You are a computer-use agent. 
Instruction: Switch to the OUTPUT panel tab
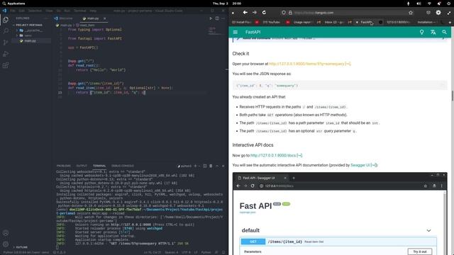point(82,166)
